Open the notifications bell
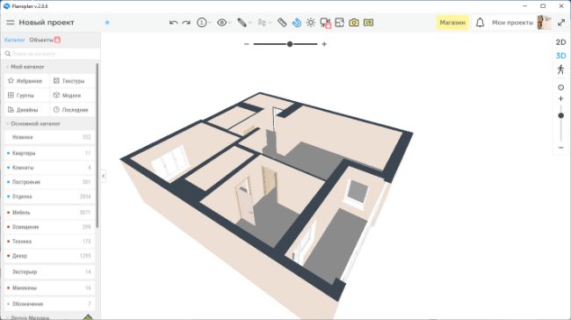571x320 pixels. pos(480,23)
